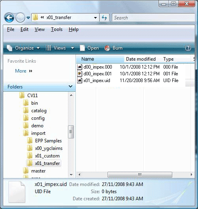Click the More favorite links link
The height and width of the screenshot is (209, 198).
click(21, 71)
